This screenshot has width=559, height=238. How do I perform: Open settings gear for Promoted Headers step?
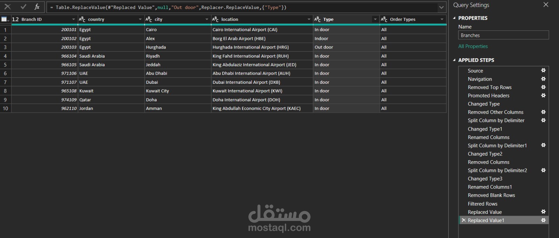pos(543,95)
